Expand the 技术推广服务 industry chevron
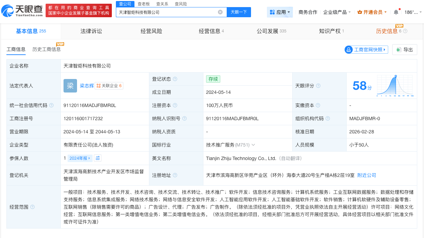 [x=253, y=145]
